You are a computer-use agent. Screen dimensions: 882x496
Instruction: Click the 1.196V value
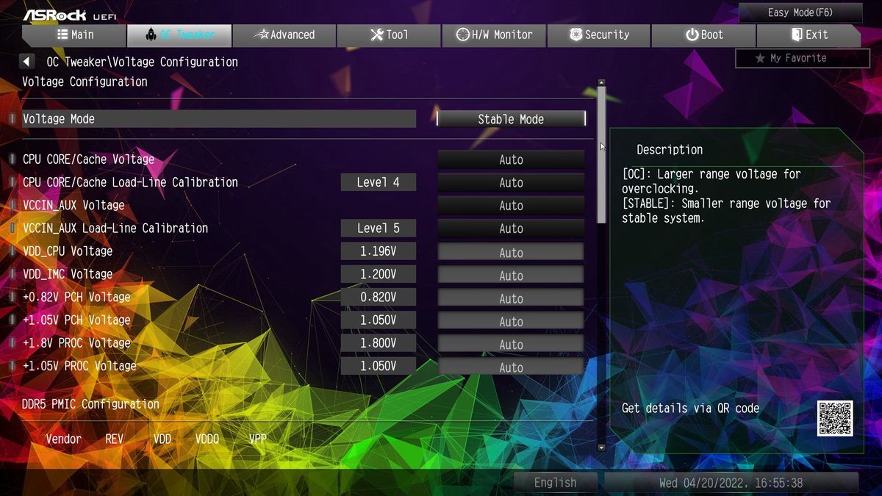pos(379,251)
